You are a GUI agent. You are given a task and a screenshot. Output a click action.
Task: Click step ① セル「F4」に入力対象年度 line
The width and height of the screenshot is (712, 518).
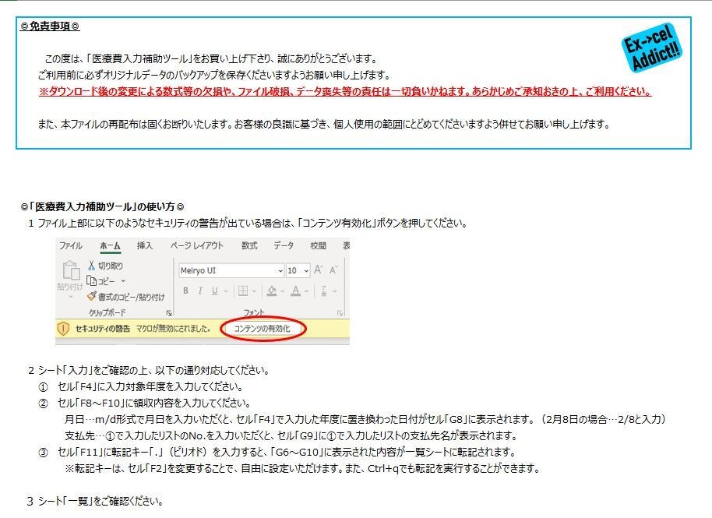point(141,386)
